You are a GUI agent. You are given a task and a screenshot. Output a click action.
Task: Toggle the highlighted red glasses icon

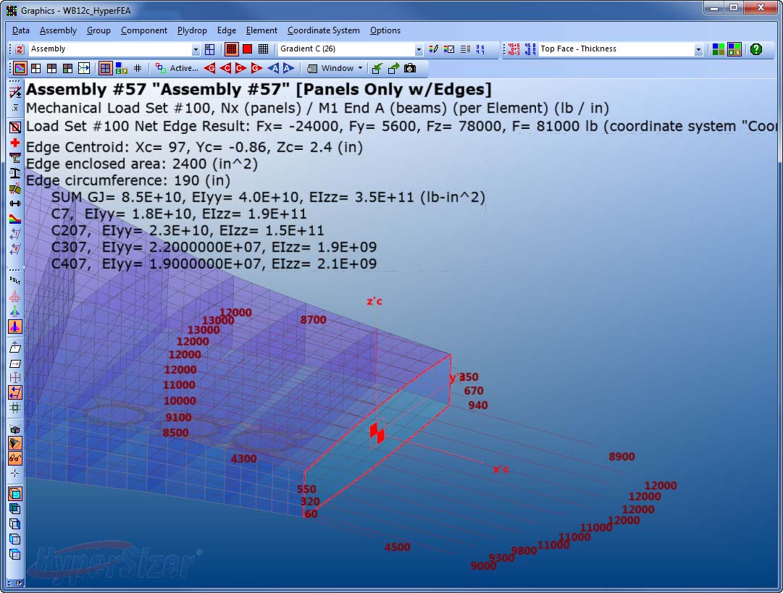(15, 458)
